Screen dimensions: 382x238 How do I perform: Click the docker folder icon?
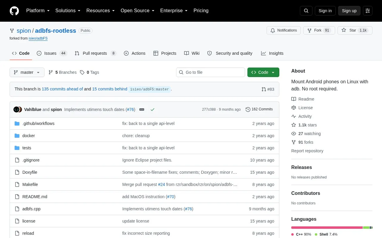(x=17, y=136)
